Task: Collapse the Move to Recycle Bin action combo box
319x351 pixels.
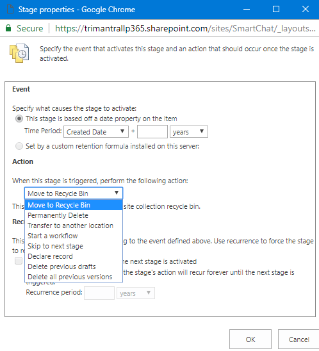Action: [x=74, y=193]
